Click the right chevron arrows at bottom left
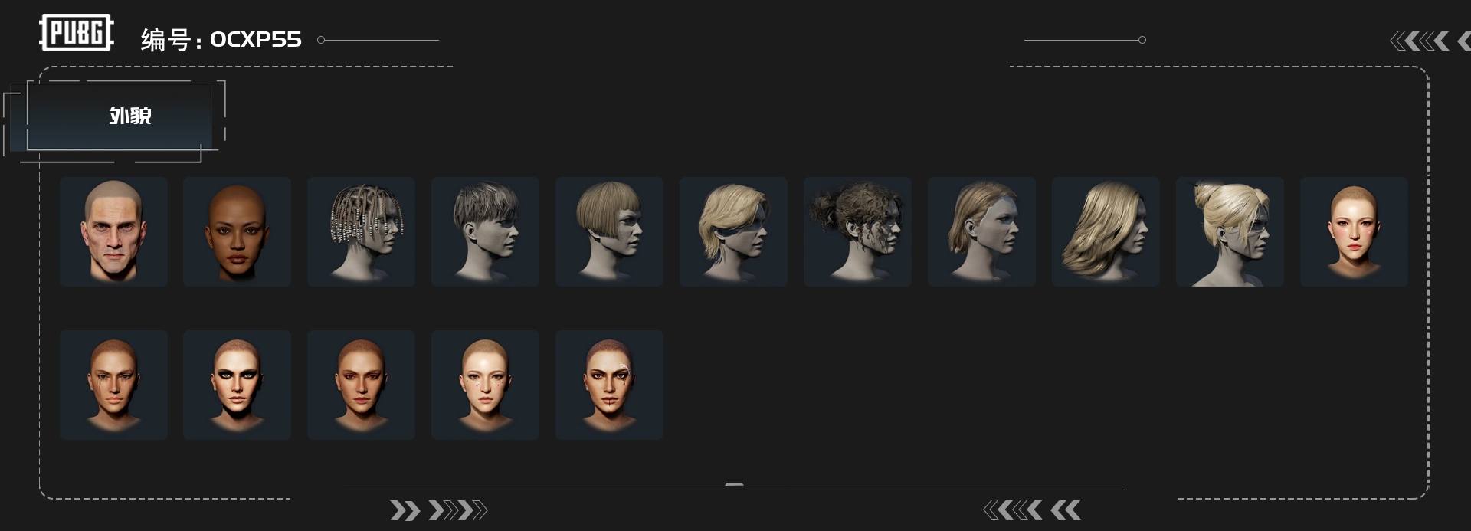 (x=438, y=510)
